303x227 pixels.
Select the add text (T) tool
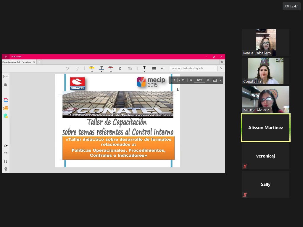[144, 68]
